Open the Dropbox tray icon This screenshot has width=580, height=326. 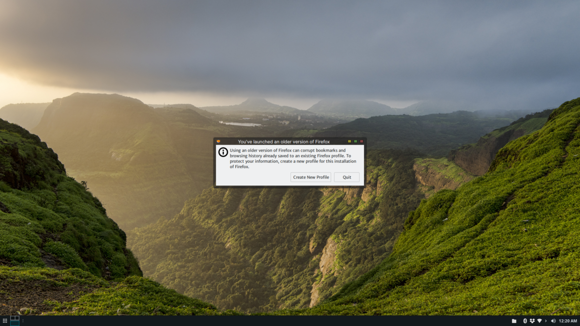click(x=532, y=321)
